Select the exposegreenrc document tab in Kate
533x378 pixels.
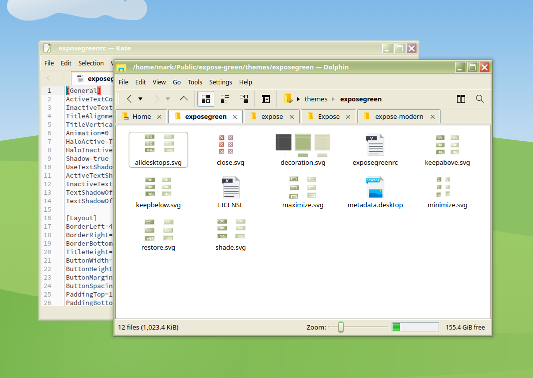coord(92,78)
